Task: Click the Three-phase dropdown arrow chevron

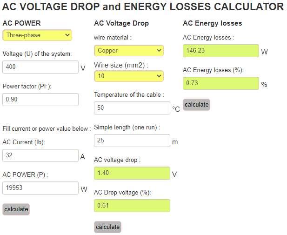Action: click(67, 35)
